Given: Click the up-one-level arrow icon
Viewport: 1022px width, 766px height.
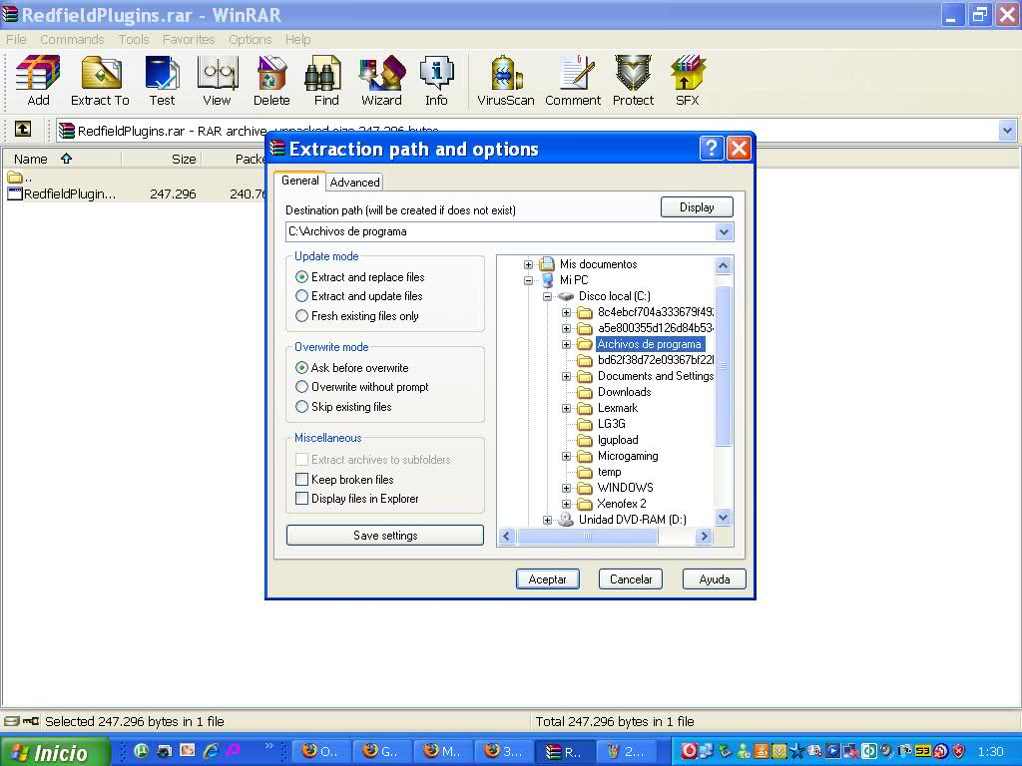Looking at the screenshot, I should pyautogui.click(x=23, y=129).
